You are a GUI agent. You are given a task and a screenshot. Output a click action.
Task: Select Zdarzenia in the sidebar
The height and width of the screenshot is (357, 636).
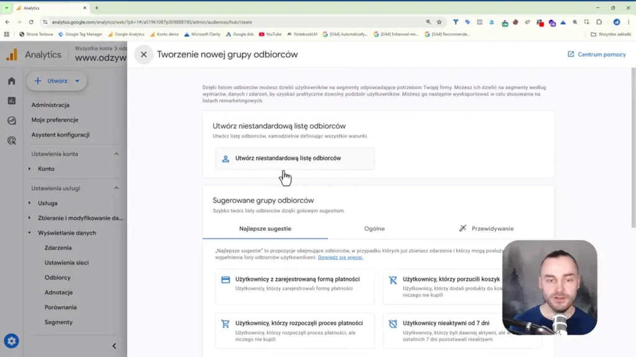[x=58, y=248]
